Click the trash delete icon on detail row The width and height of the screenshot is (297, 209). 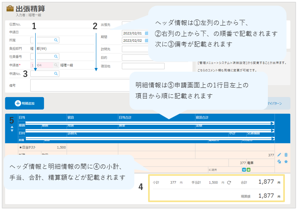pos(286,155)
